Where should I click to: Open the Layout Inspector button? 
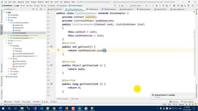click(187, 102)
